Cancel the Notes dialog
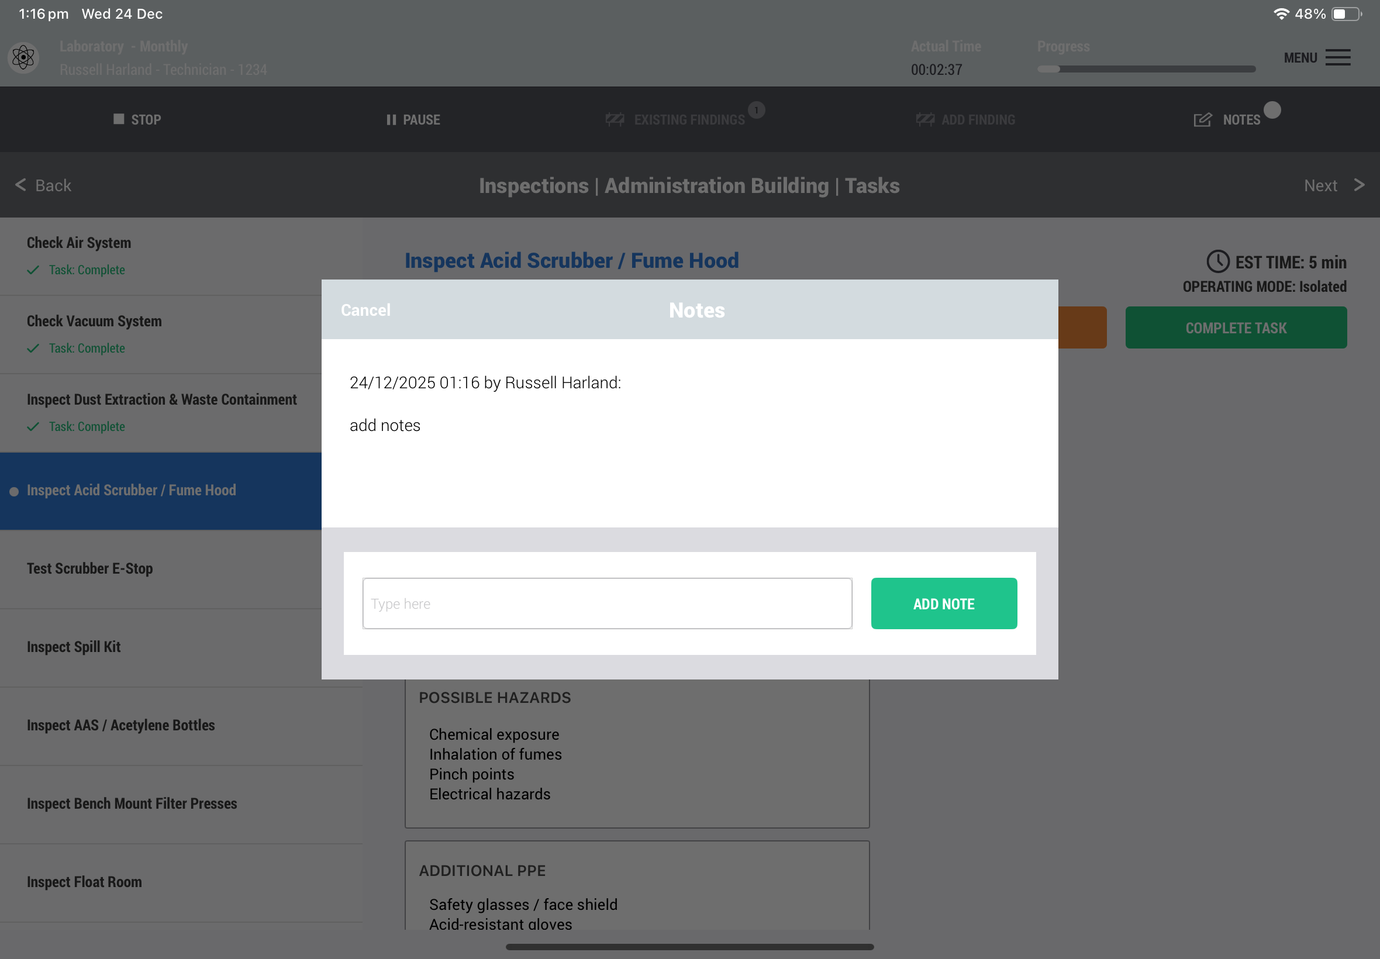The height and width of the screenshot is (959, 1380). click(365, 310)
